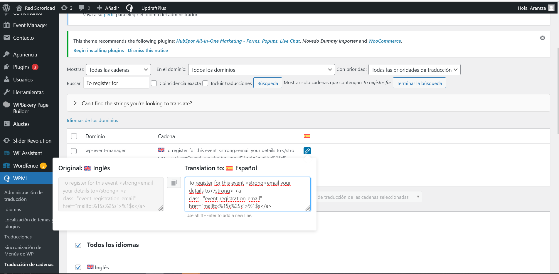Screen dimensions: 559x274
Task: Click the Terminar la búsqueda button
Action: tap(419, 83)
